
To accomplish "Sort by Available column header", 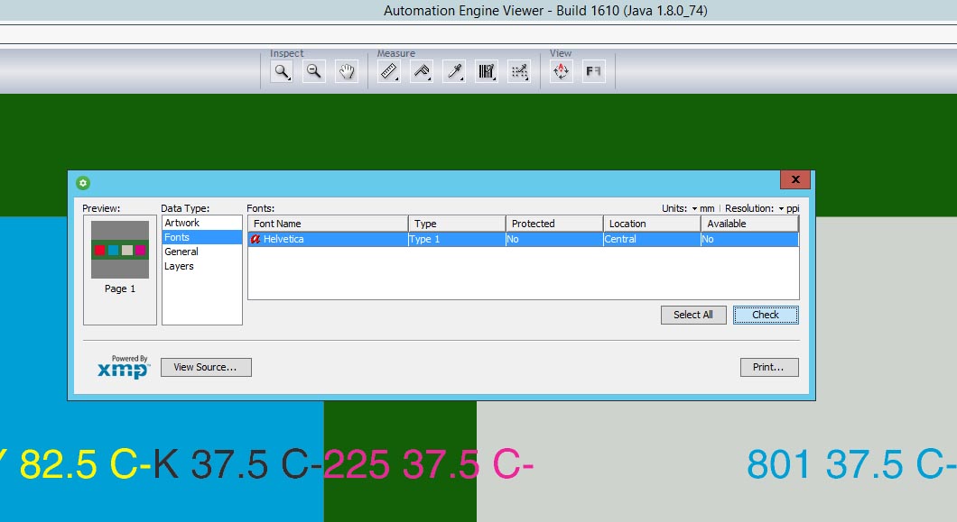I will [x=749, y=224].
